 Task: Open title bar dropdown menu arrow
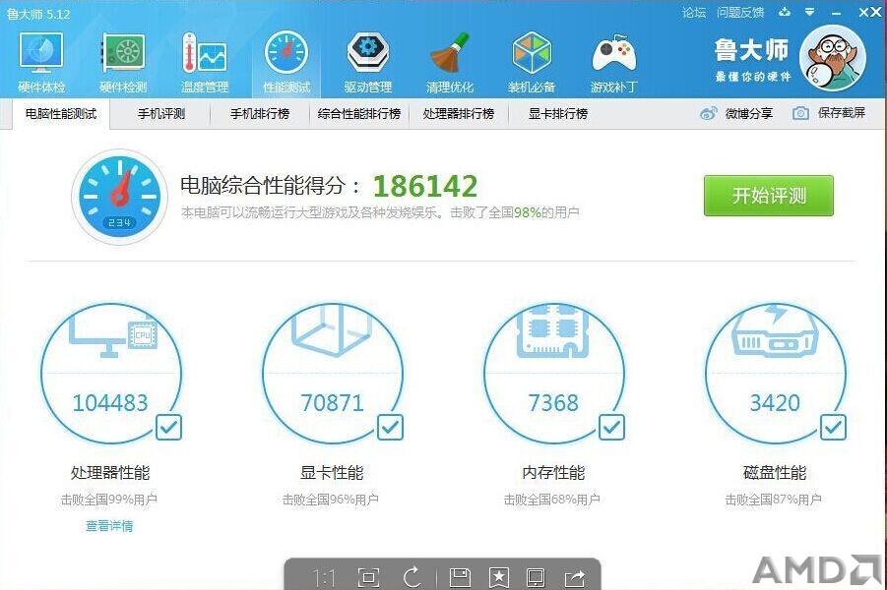point(810,12)
